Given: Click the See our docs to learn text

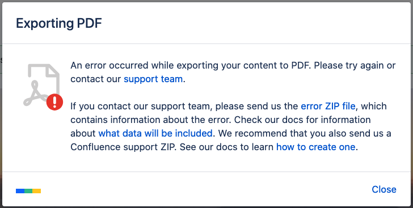Looking at the screenshot, I should pos(226,147).
